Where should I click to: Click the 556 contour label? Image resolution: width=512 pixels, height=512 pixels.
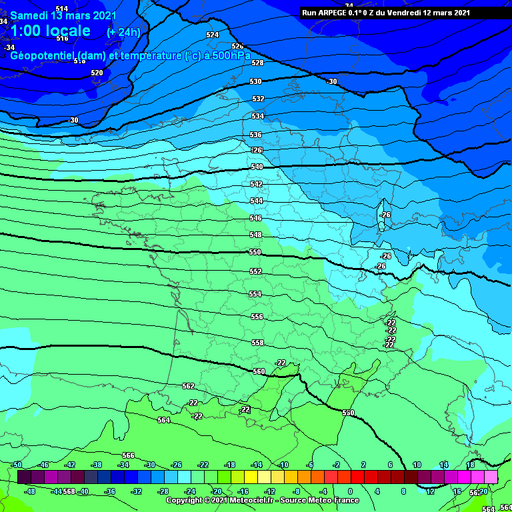point(257,317)
